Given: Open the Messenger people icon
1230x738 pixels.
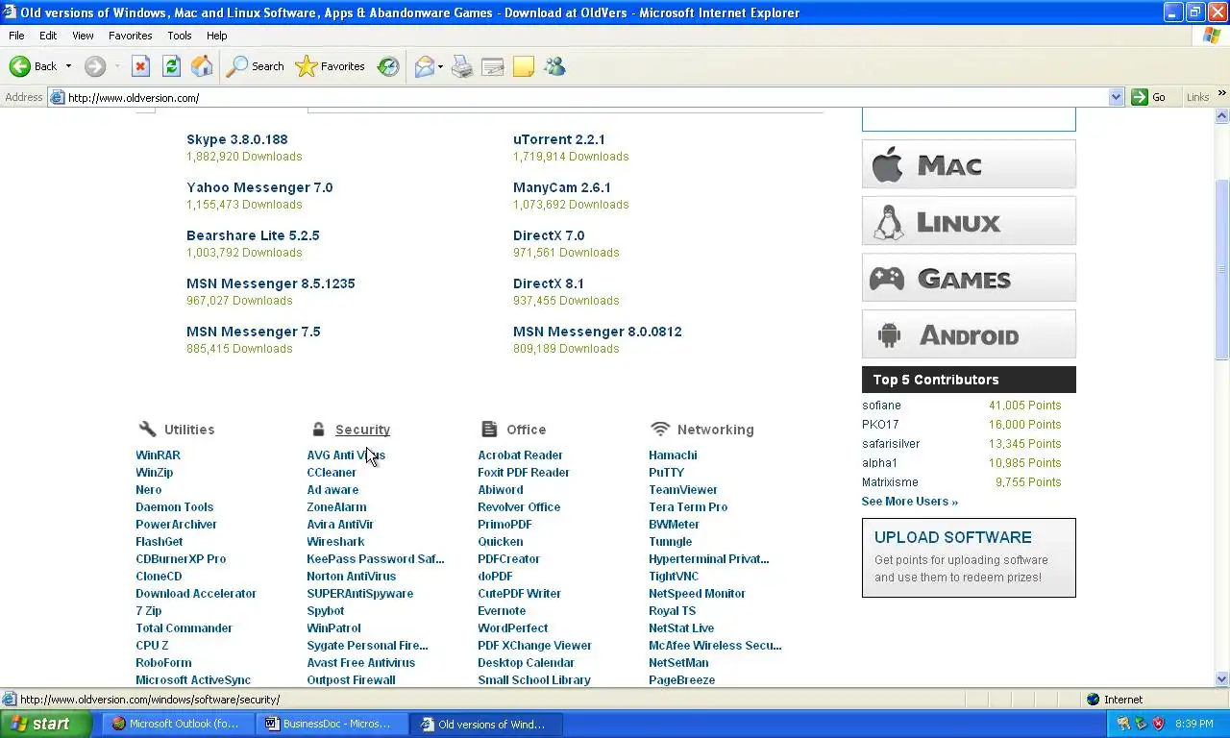Looking at the screenshot, I should [554, 66].
